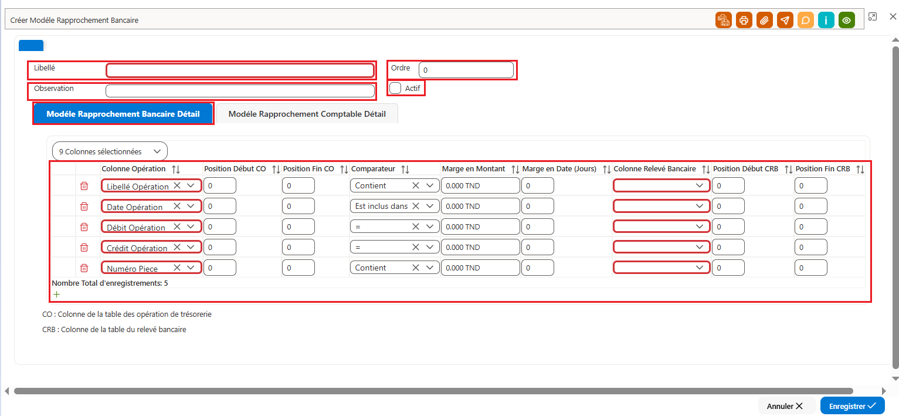Screen dimensions: 899x416
Task: Enable the Actif checkbox
Action: 396,88
